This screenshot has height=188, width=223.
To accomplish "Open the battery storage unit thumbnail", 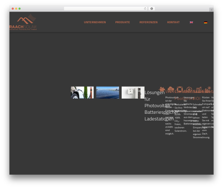I will [133, 92].
